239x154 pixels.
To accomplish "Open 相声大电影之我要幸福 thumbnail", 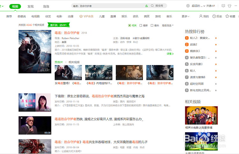I will [x=201, y=116].
